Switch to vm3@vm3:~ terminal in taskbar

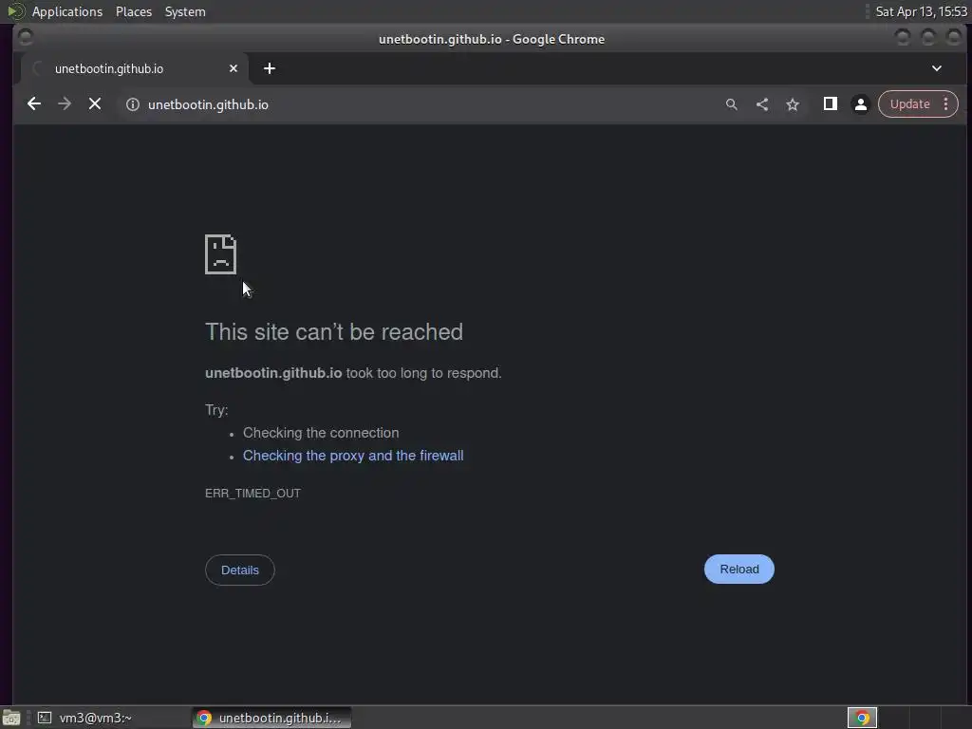coord(112,718)
